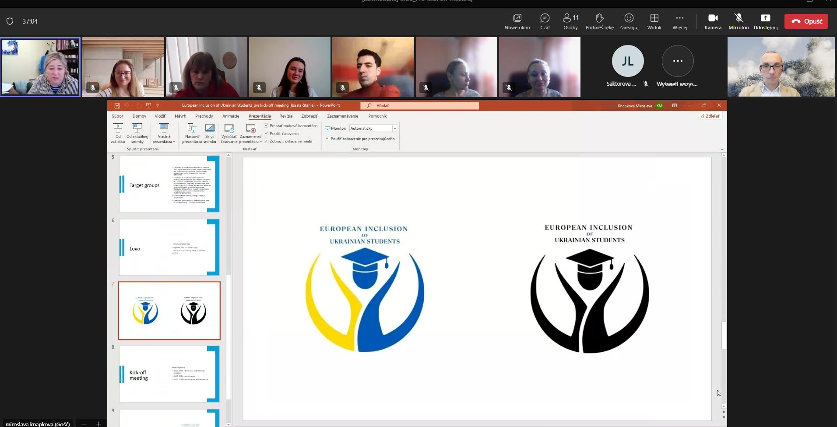Switch to the Animácie ribbon tab
The image size is (837, 427).
(231, 116)
